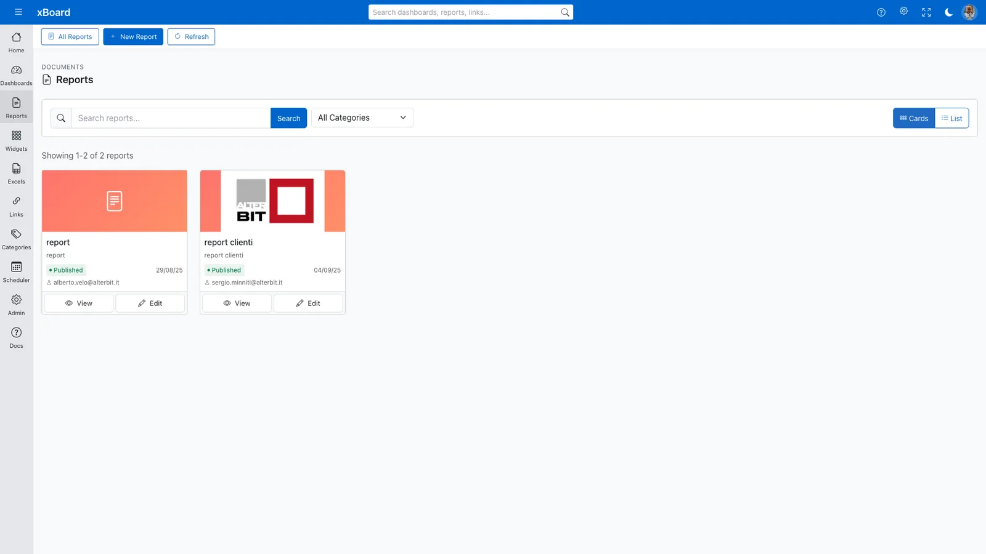
Task: View the 'report clienti' card
Action: point(237,303)
